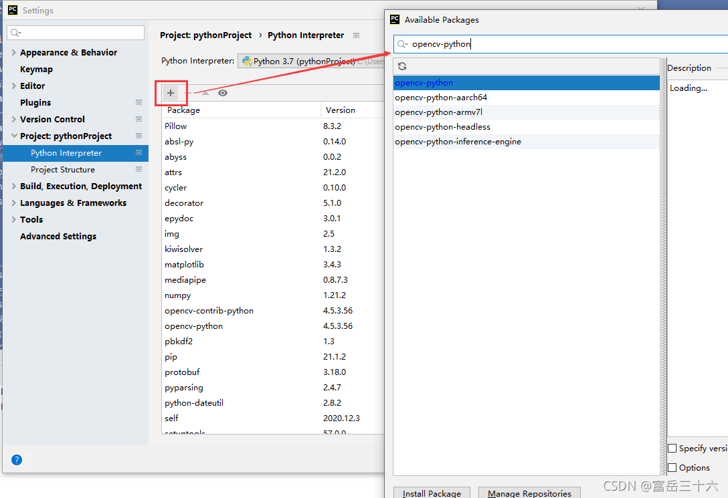Select the attrs package row
The width and height of the screenshot is (728, 498).
(273, 172)
